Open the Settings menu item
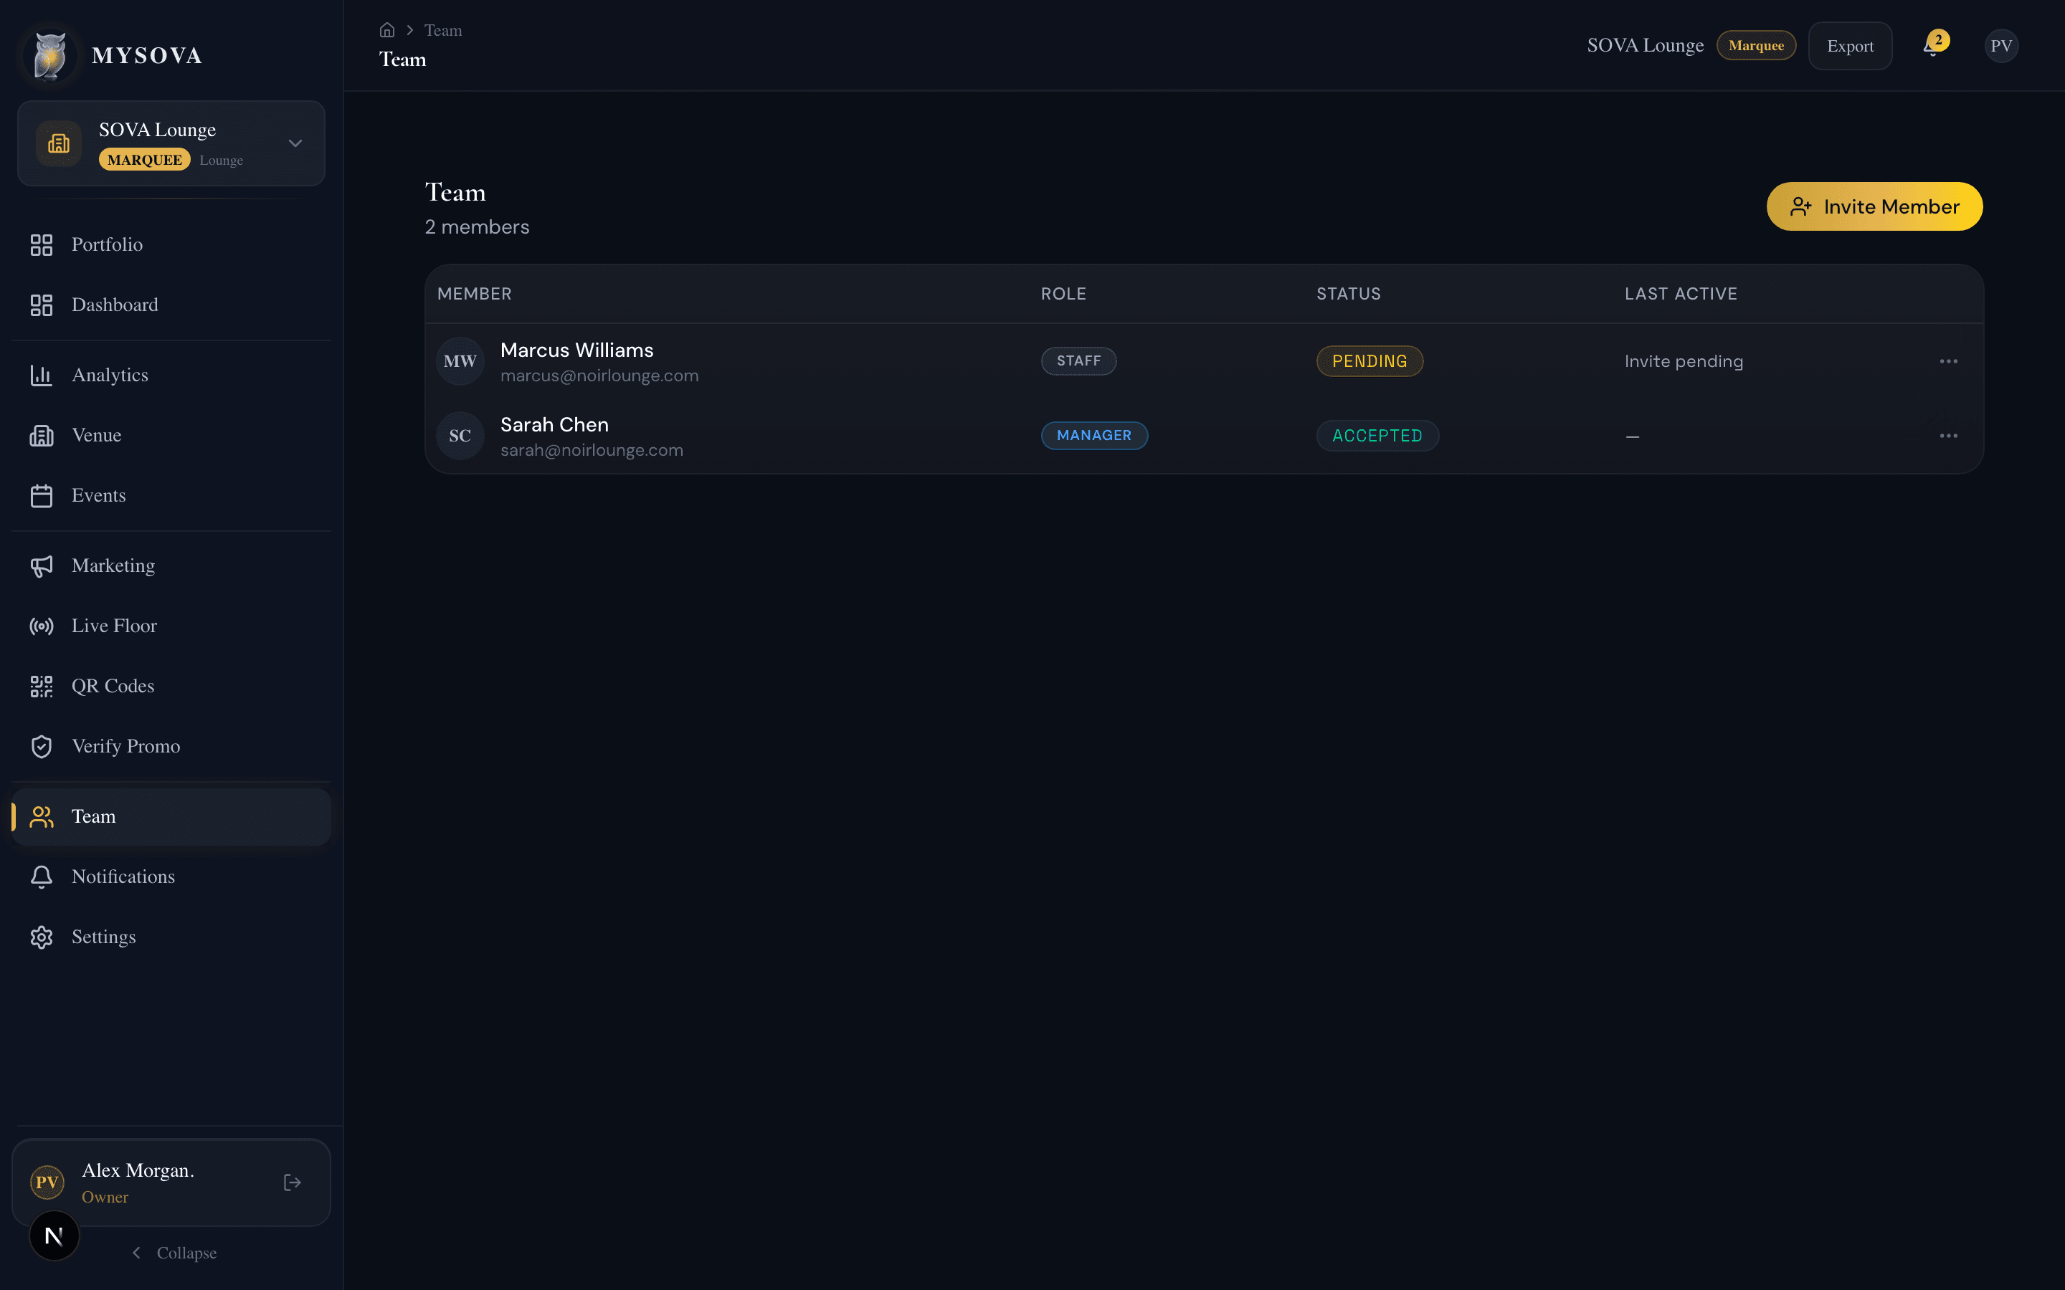The image size is (2065, 1290). 103,936
